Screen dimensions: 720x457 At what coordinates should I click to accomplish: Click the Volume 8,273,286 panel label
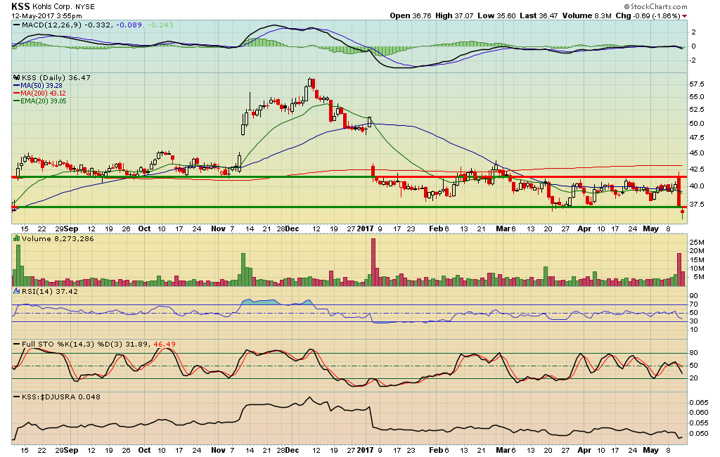pos(58,238)
